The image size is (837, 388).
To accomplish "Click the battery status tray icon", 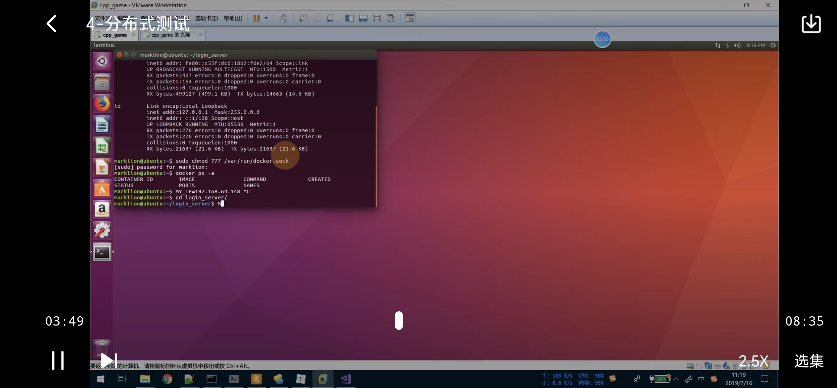I will pos(659,379).
